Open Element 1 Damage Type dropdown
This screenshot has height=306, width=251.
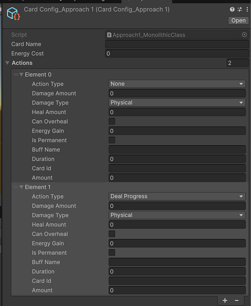pos(177,215)
